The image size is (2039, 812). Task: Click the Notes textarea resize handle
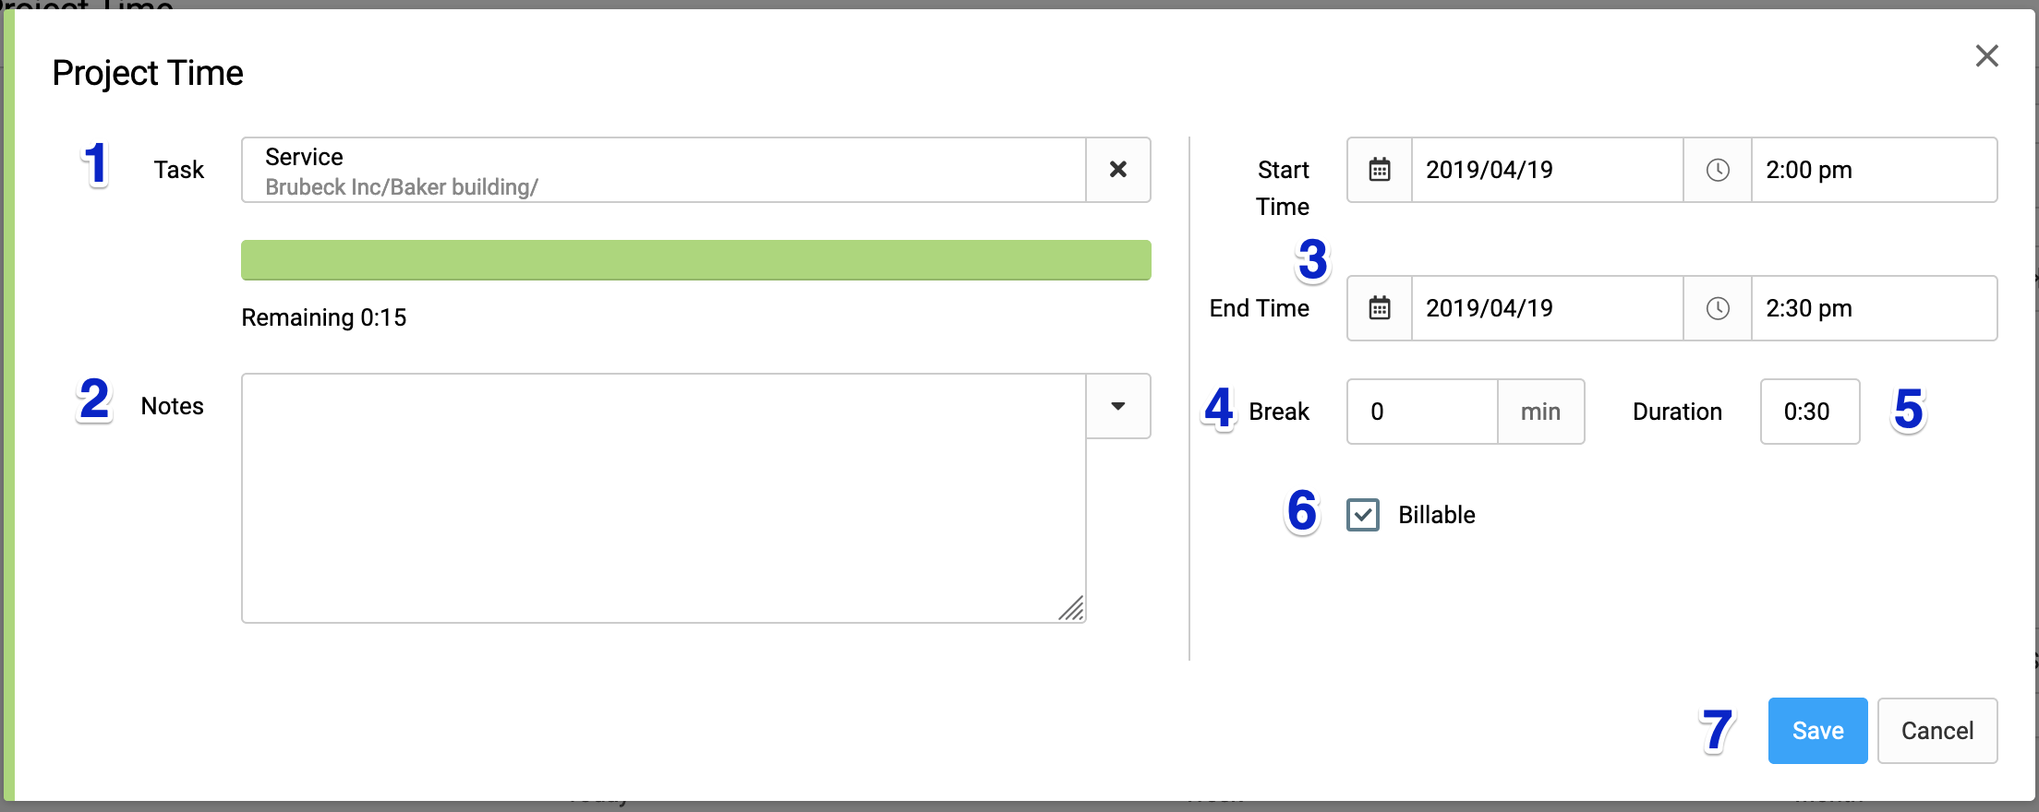click(x=1071, y=609)
